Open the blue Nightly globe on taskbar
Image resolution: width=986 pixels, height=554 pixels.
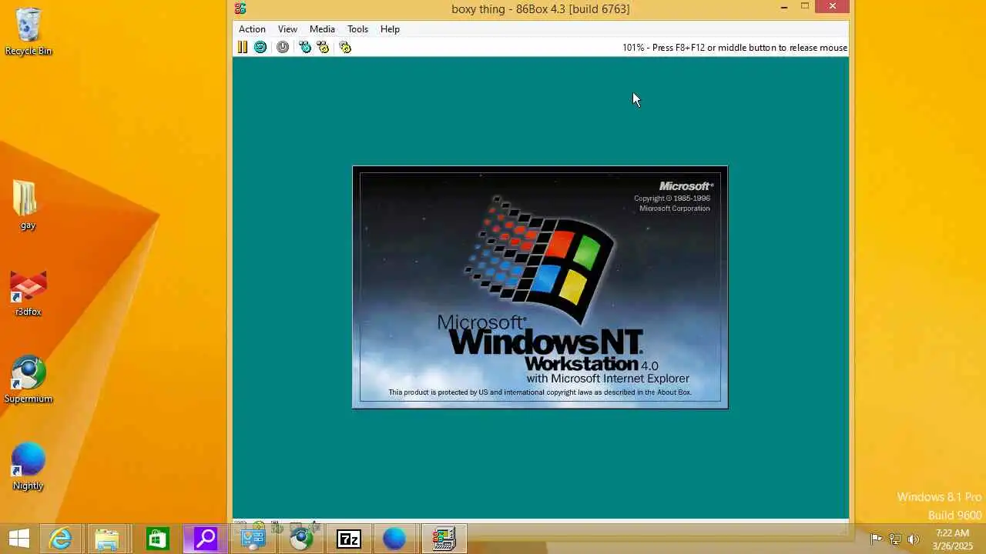pos(394,539)
